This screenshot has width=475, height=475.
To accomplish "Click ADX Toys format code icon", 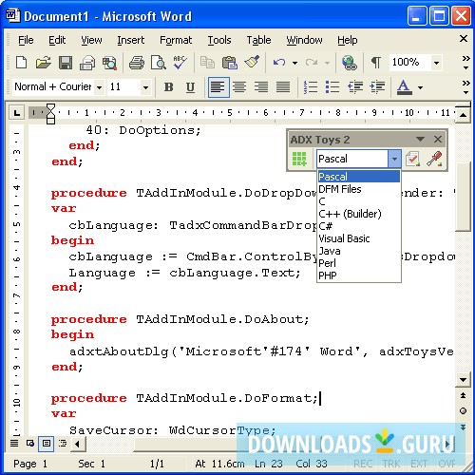I will click(413, 159).
